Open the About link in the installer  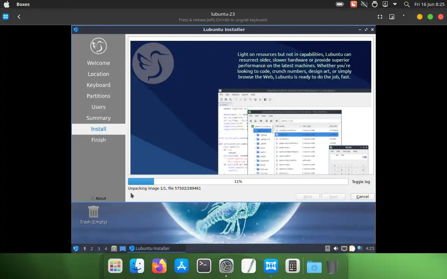(98, 198)
